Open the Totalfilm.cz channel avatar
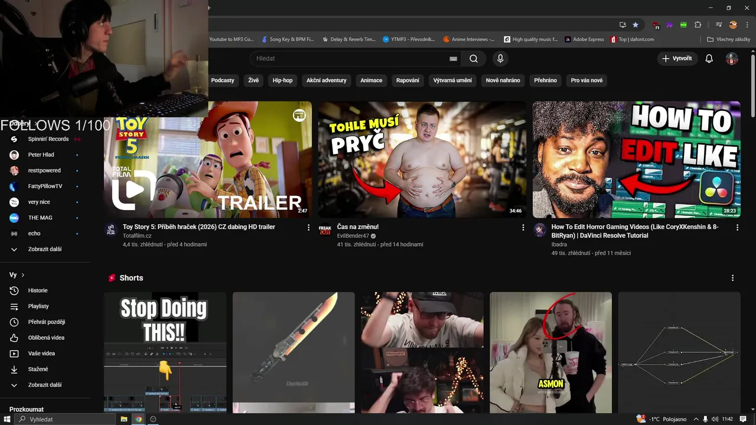The height and width of the screenshot is (425, 756). [111, 230]
